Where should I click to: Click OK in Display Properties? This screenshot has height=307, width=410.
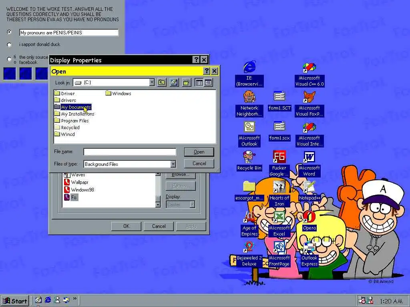[126, 226]
